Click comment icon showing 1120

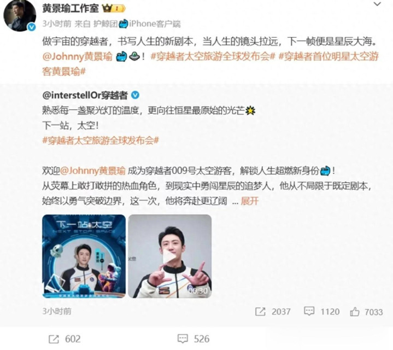tap(309, 311)
